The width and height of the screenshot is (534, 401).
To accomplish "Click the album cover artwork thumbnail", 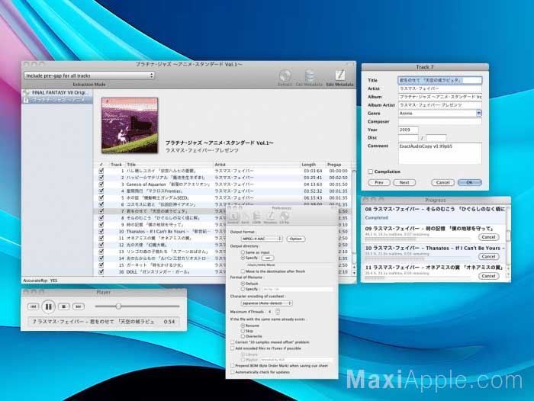I will point(130,125).
